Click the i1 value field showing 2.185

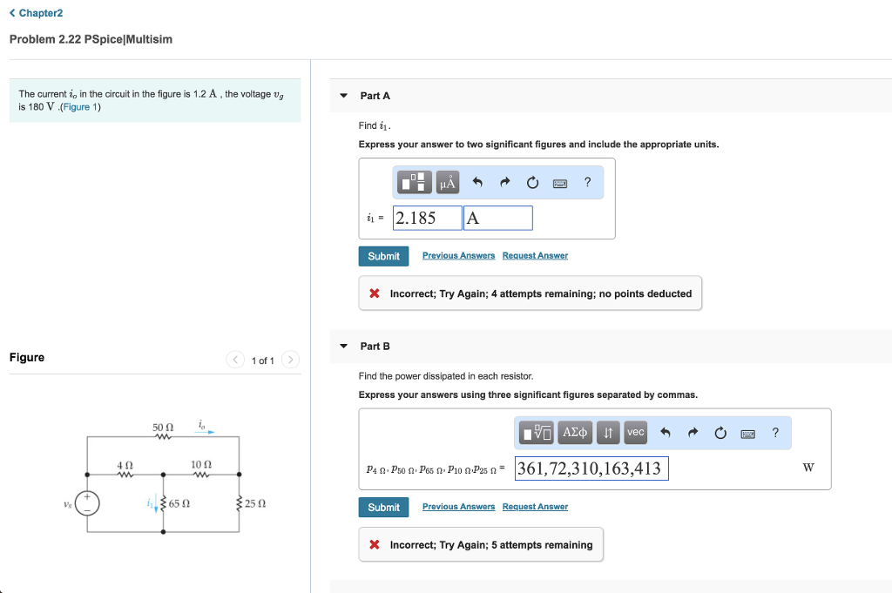tap(428, 218)
